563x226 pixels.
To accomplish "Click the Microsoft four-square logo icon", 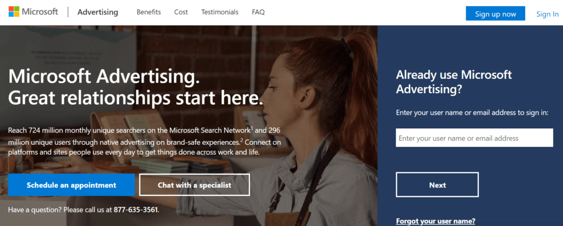I will click(x=14, y=12).
